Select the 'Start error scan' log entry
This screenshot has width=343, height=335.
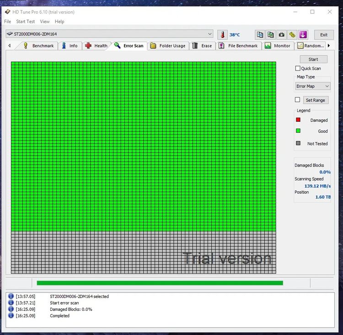[64, 303]
